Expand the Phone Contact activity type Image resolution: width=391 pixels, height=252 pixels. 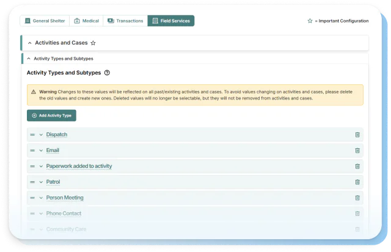tap(41, 214)
